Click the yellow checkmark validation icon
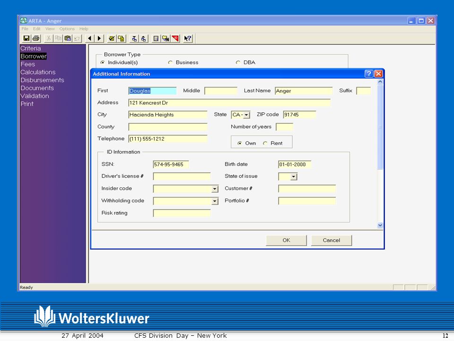 [112, 38]
